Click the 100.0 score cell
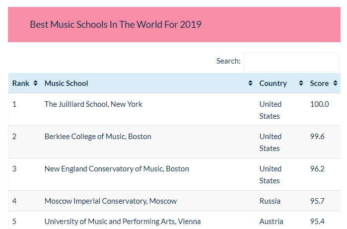The height and width of the screenshot is (229, 347). (x=319, y=104)
